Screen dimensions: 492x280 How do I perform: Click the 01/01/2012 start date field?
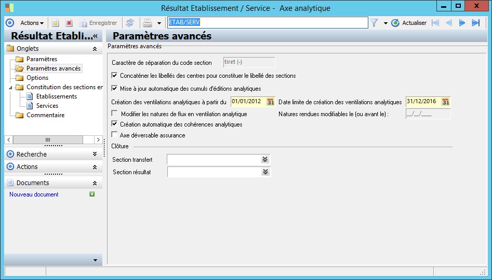[248, 102]
